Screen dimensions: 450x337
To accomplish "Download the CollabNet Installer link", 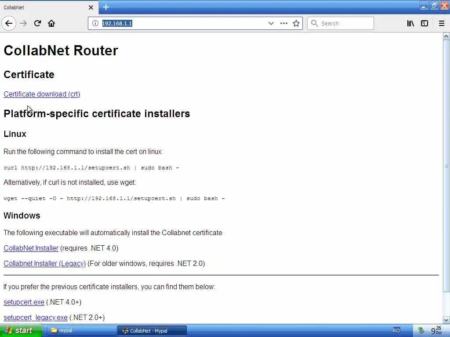I will pos(31,248).
